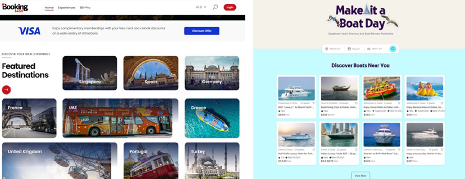Favorite the Donut Rides listing heart icon
The height and width of the screenshot is (179, 465).
coord(399,103)
